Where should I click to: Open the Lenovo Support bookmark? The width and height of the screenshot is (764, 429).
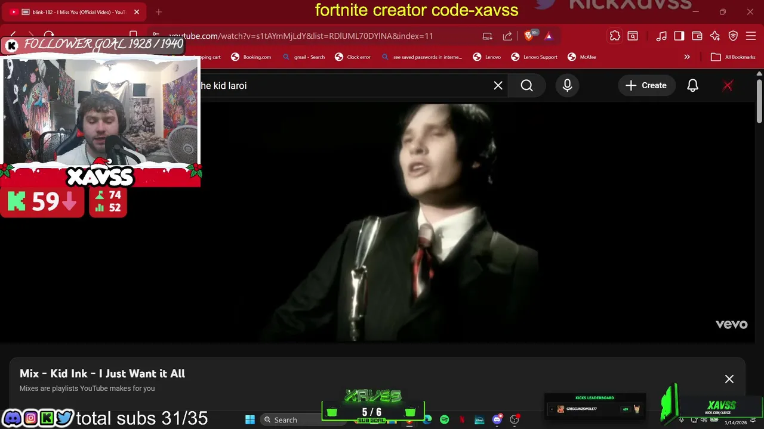[534, 57]
